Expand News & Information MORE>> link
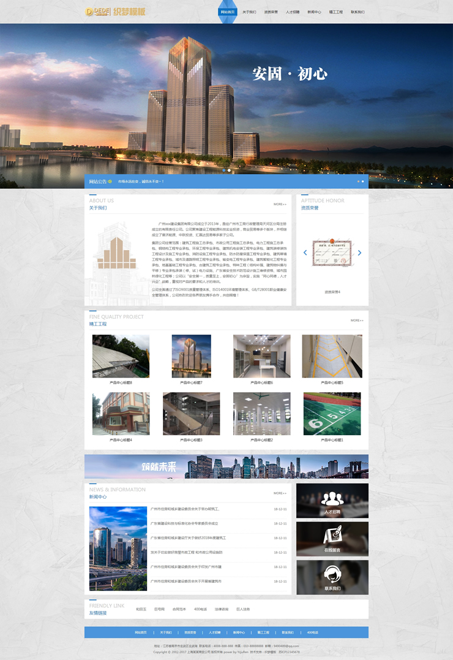 280,493
